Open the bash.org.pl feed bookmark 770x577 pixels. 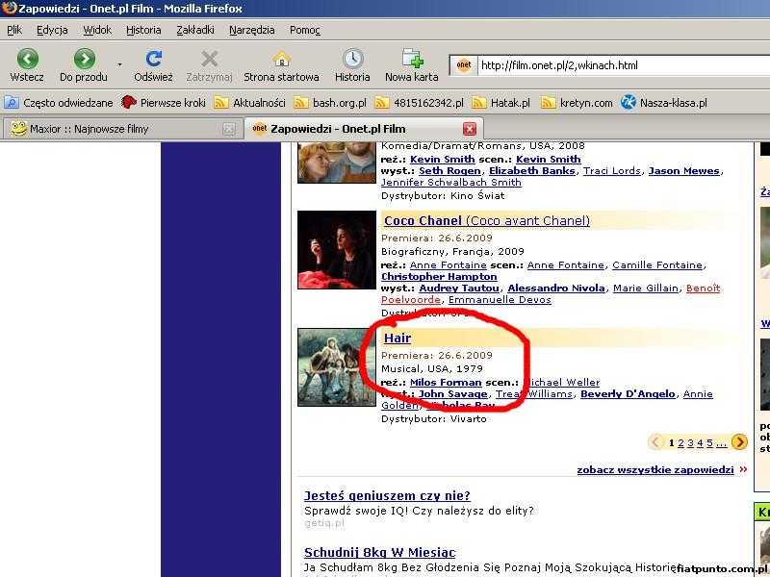coord(330,103)
